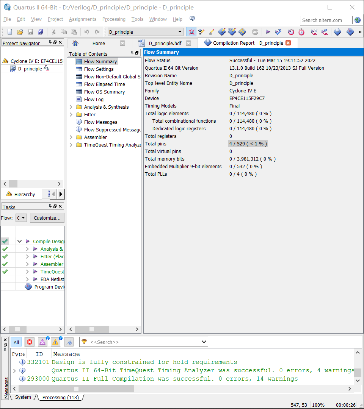Show more toolbar buttons via chevron overflow
364x409 pixels.
(360, 32)
